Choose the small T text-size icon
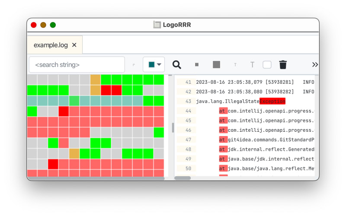The width and height of the screenshot is (346, 216). coord(235,65)
